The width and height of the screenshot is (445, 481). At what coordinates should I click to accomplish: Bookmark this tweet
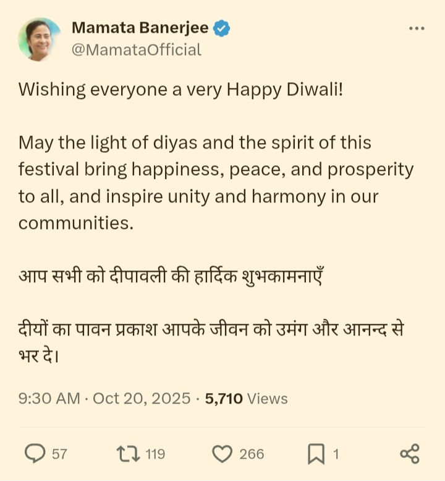(316, 454)
